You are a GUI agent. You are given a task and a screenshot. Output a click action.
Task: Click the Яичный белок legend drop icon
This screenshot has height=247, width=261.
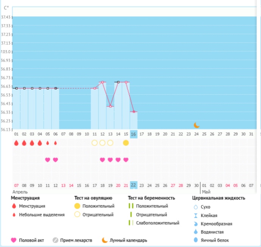(x=196, y=240)
